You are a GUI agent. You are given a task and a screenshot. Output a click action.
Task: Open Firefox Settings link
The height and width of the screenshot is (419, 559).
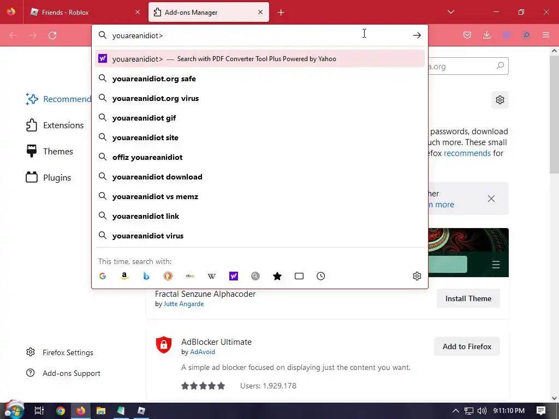point(60,352)
